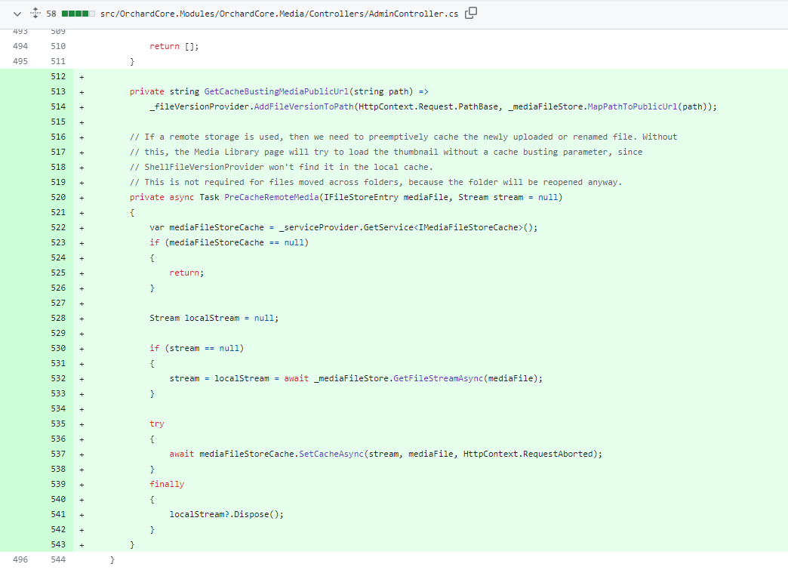Click the 'return [];' statement on line 510
Image resolution: width=788 pixels, height=570 pixels.
pyautogui.click(x=174, y=46)
